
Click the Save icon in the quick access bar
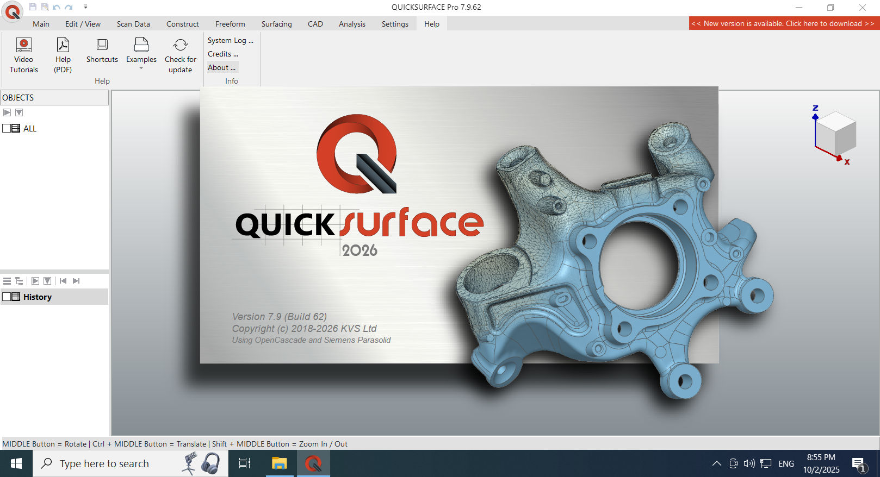tap(33, 7)
